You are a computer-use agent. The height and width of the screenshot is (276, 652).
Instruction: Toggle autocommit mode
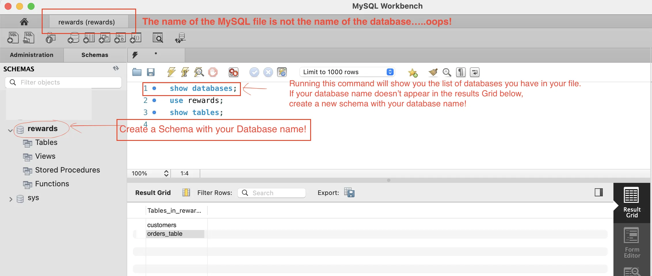pyautogui.click(x=282, y=72)
